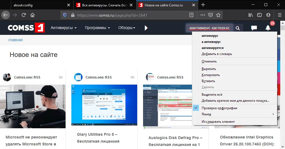Open the Auslogics Disk Defrag thumbnail
The image size is (285, 149).
click(167, 107)
